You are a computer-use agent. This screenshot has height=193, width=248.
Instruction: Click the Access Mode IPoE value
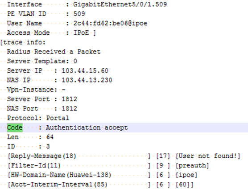click(81, 33)
